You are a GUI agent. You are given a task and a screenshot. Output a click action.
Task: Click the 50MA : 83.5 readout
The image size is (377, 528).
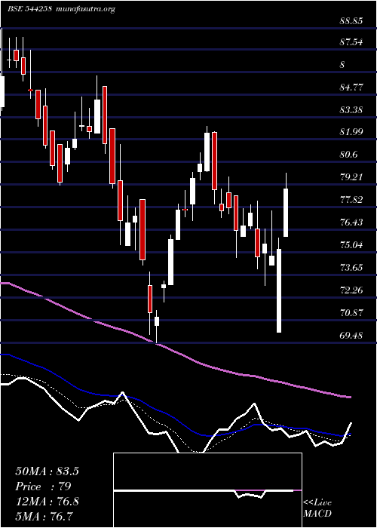47,471
